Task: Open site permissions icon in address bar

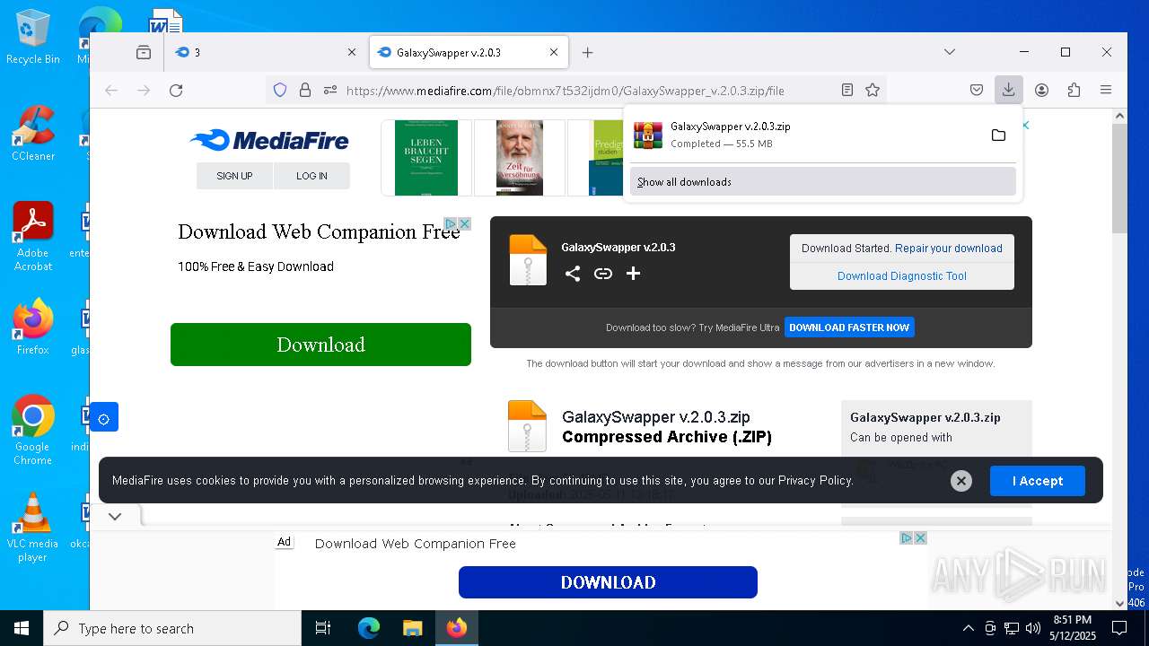Action: pyautogui.click(x=330, y=90)
